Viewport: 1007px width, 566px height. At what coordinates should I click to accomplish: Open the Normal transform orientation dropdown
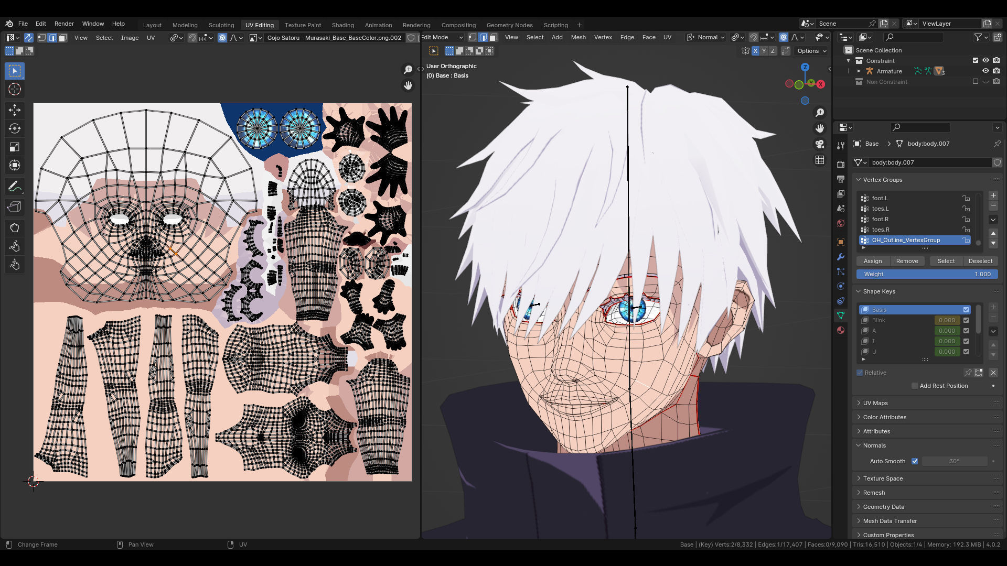click(x=706, y=37)
